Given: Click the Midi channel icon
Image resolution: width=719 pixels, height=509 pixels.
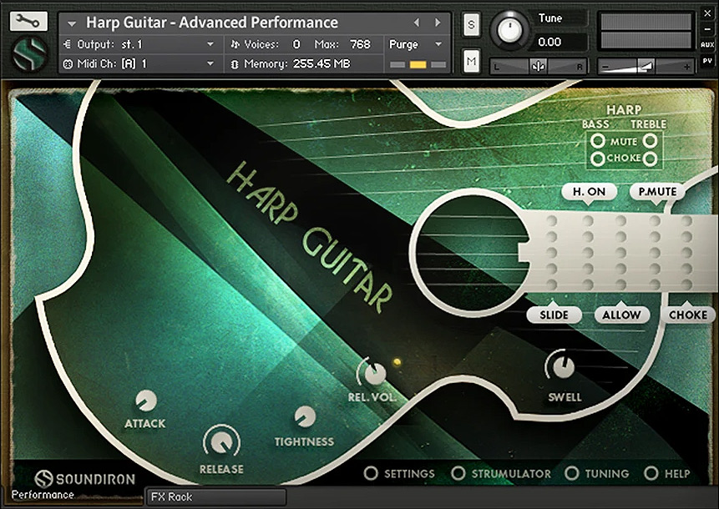Looking at the screenshot, I should [x=68, y=63].
